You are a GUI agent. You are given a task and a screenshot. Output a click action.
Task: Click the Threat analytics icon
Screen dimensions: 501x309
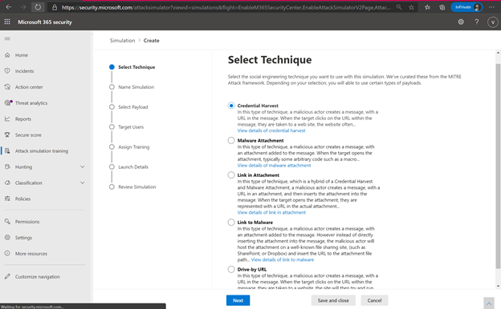pos(8,102)
